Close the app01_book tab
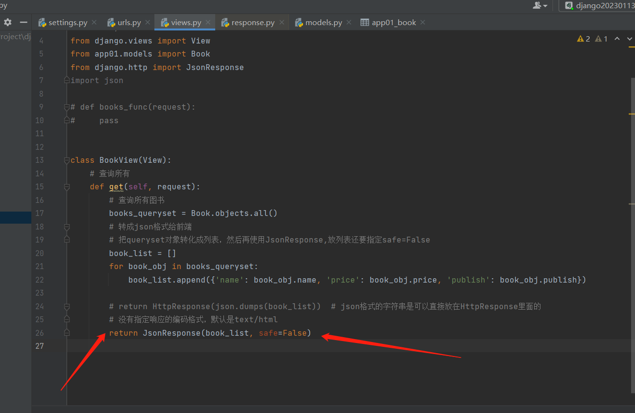 point(423,22)
